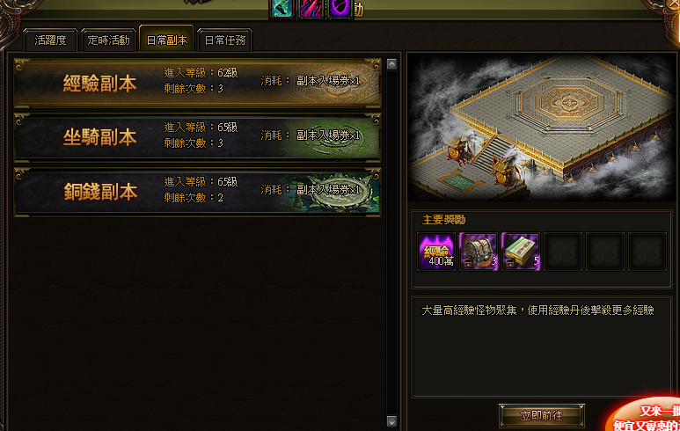The width and height of the screenshot is (680, 431).
Task: Click the 400萬 experience reward icon
Action: click(436, 252)
